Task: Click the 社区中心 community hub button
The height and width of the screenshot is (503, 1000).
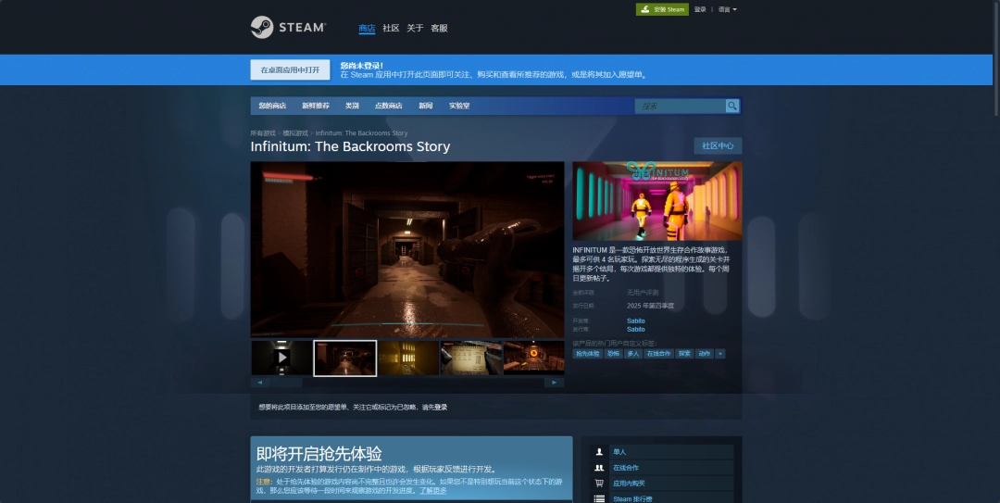Action: (718, 146)
